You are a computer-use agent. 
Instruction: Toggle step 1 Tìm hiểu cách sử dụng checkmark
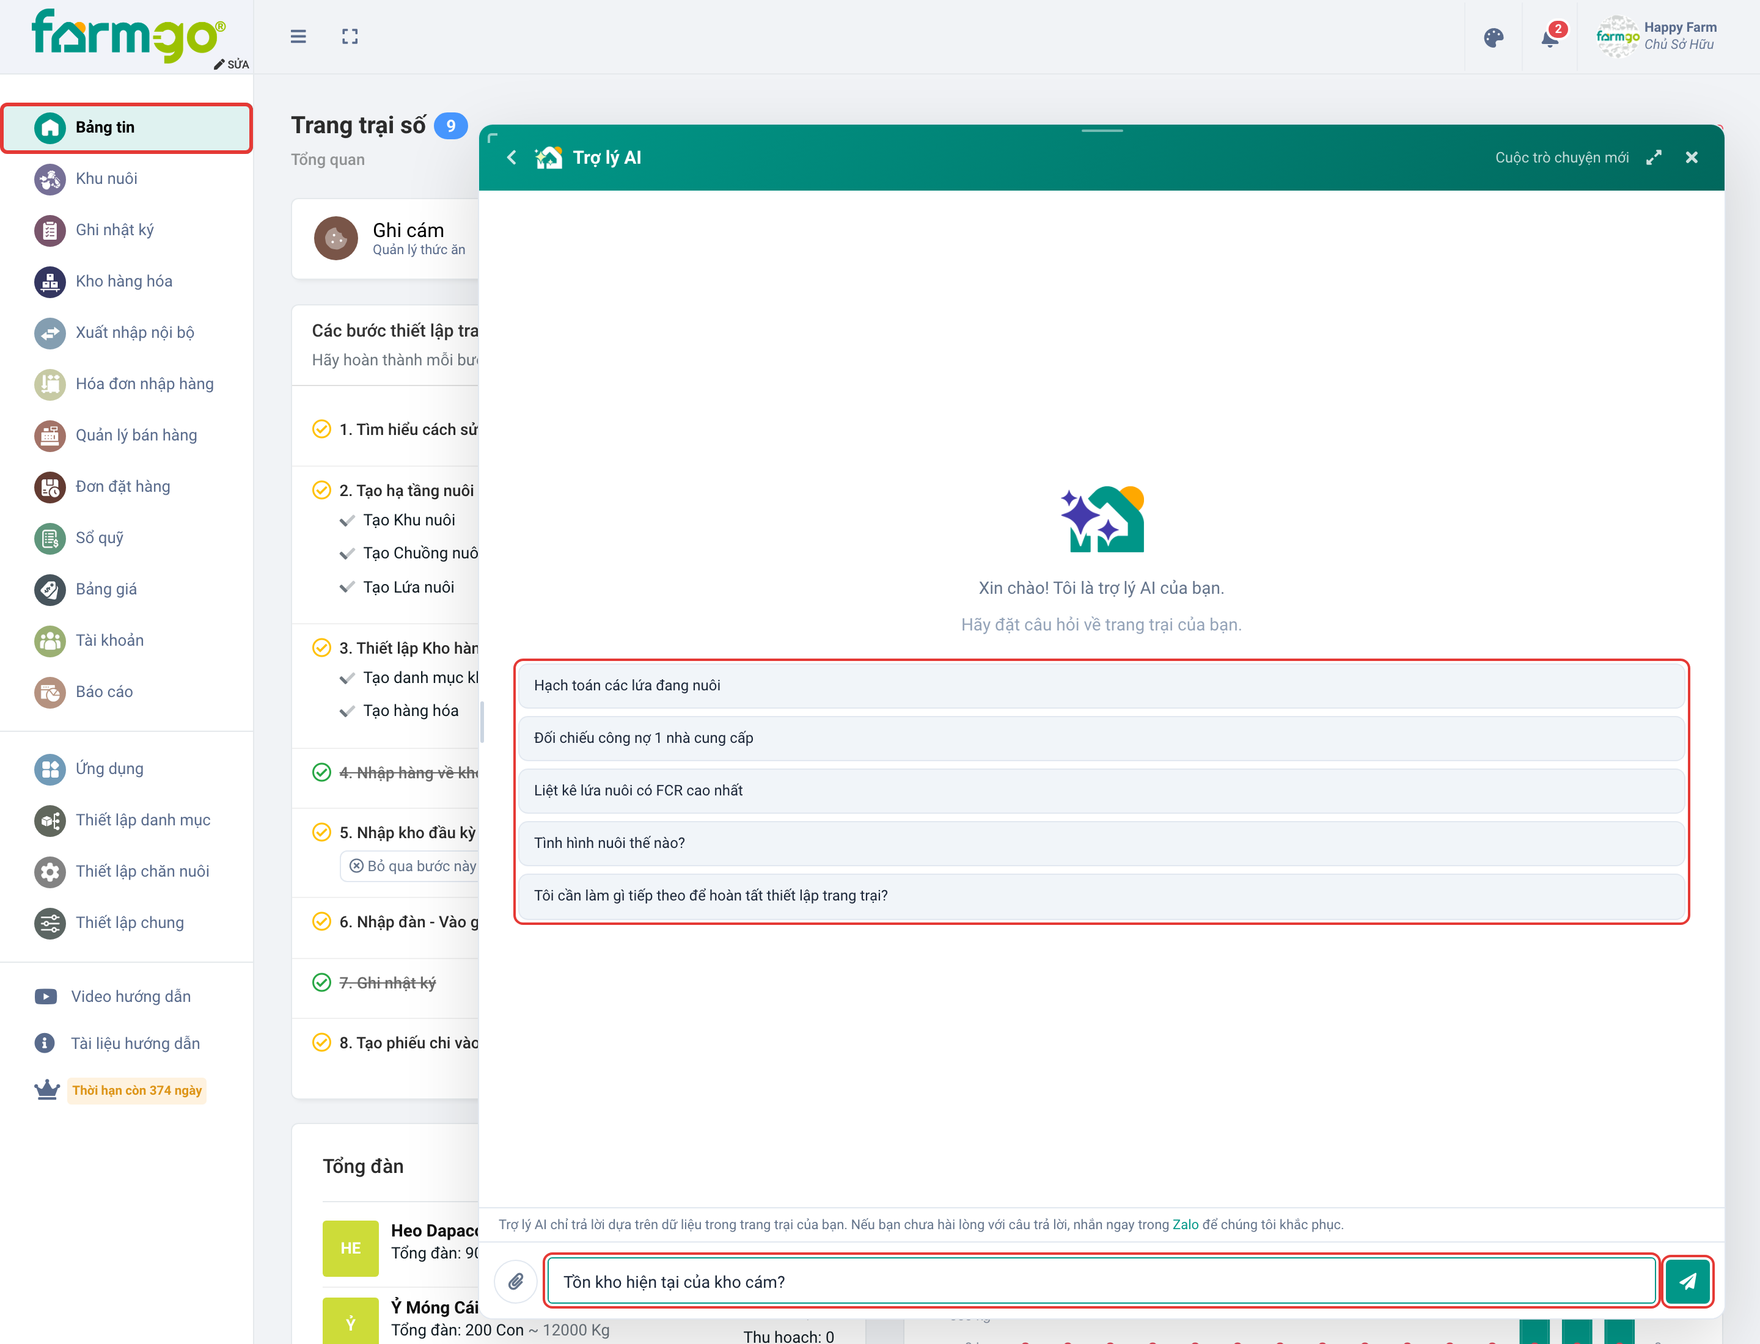321,429
